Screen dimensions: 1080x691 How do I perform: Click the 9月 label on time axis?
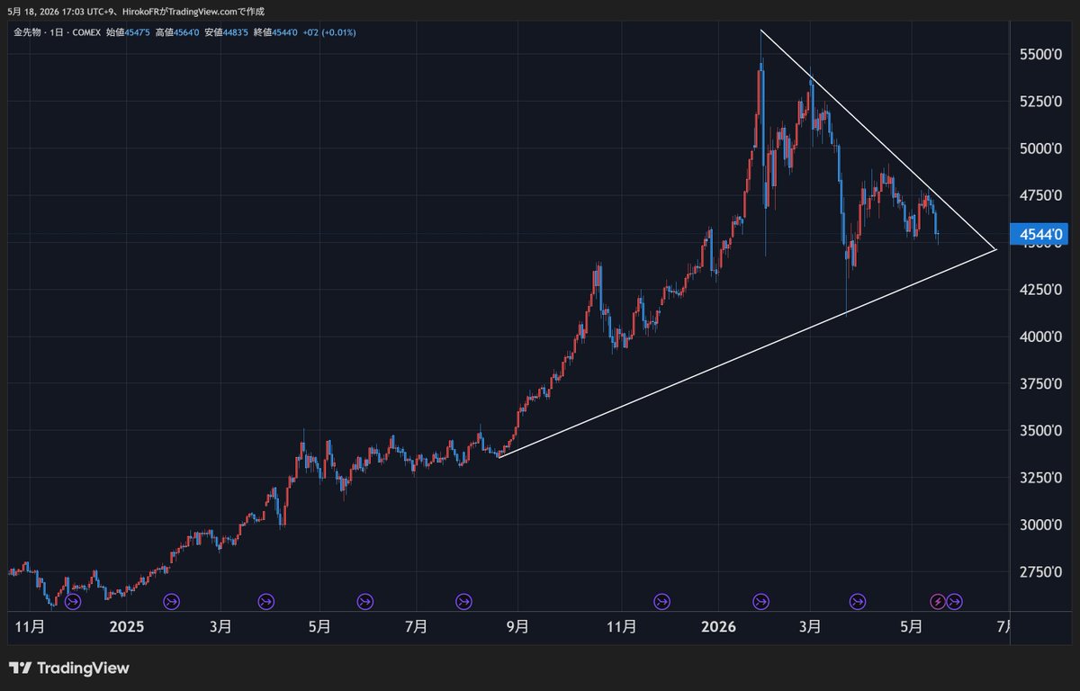(517, 626)
